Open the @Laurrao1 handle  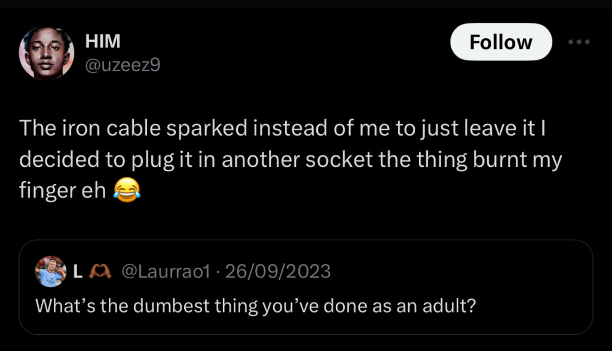point(166,271)
